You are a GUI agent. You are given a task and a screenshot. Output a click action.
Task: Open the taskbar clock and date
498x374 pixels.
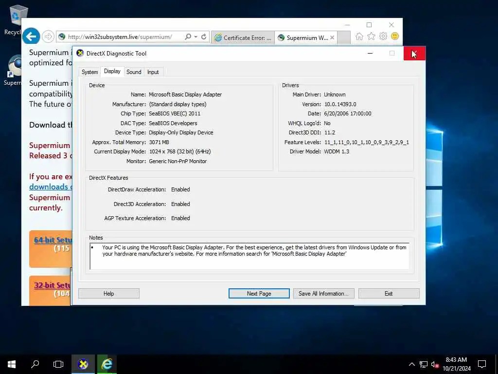pos(456,364)
